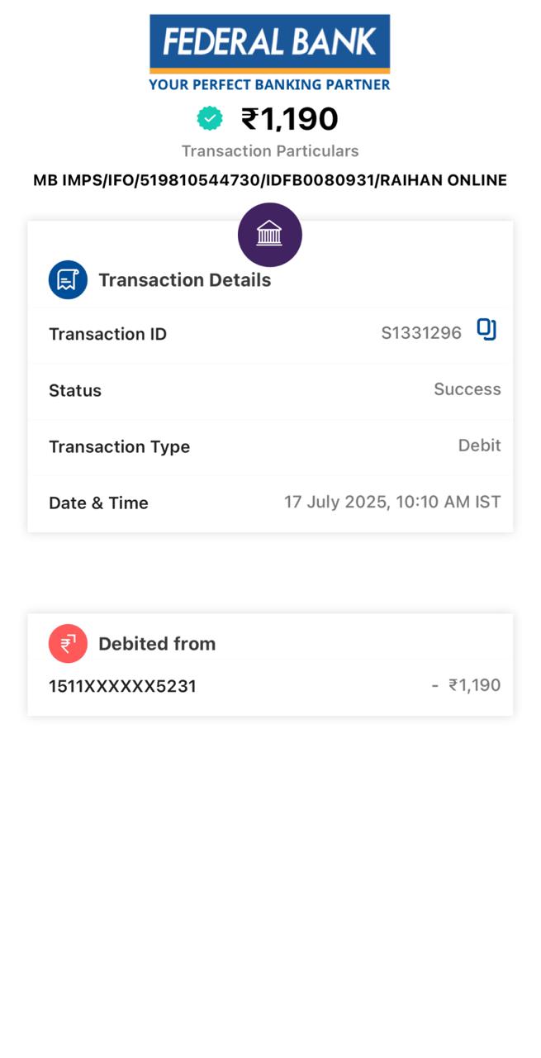This screenshot has width=541, height=1058.
Task: Select the MB IMPS transaction particulars text
Action: point(270,180)
